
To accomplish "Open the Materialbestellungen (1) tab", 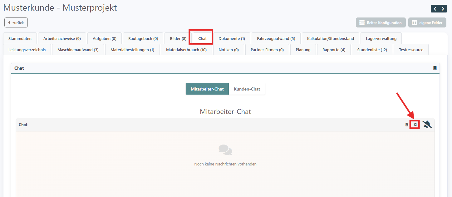I will (132, 50).
